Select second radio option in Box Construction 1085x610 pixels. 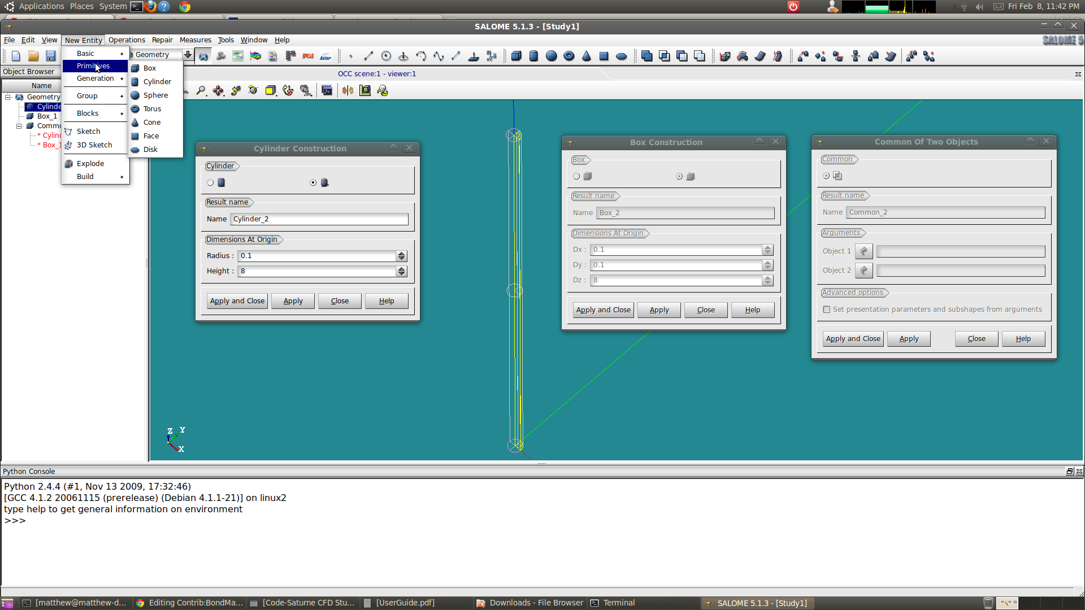click(679, 176)
